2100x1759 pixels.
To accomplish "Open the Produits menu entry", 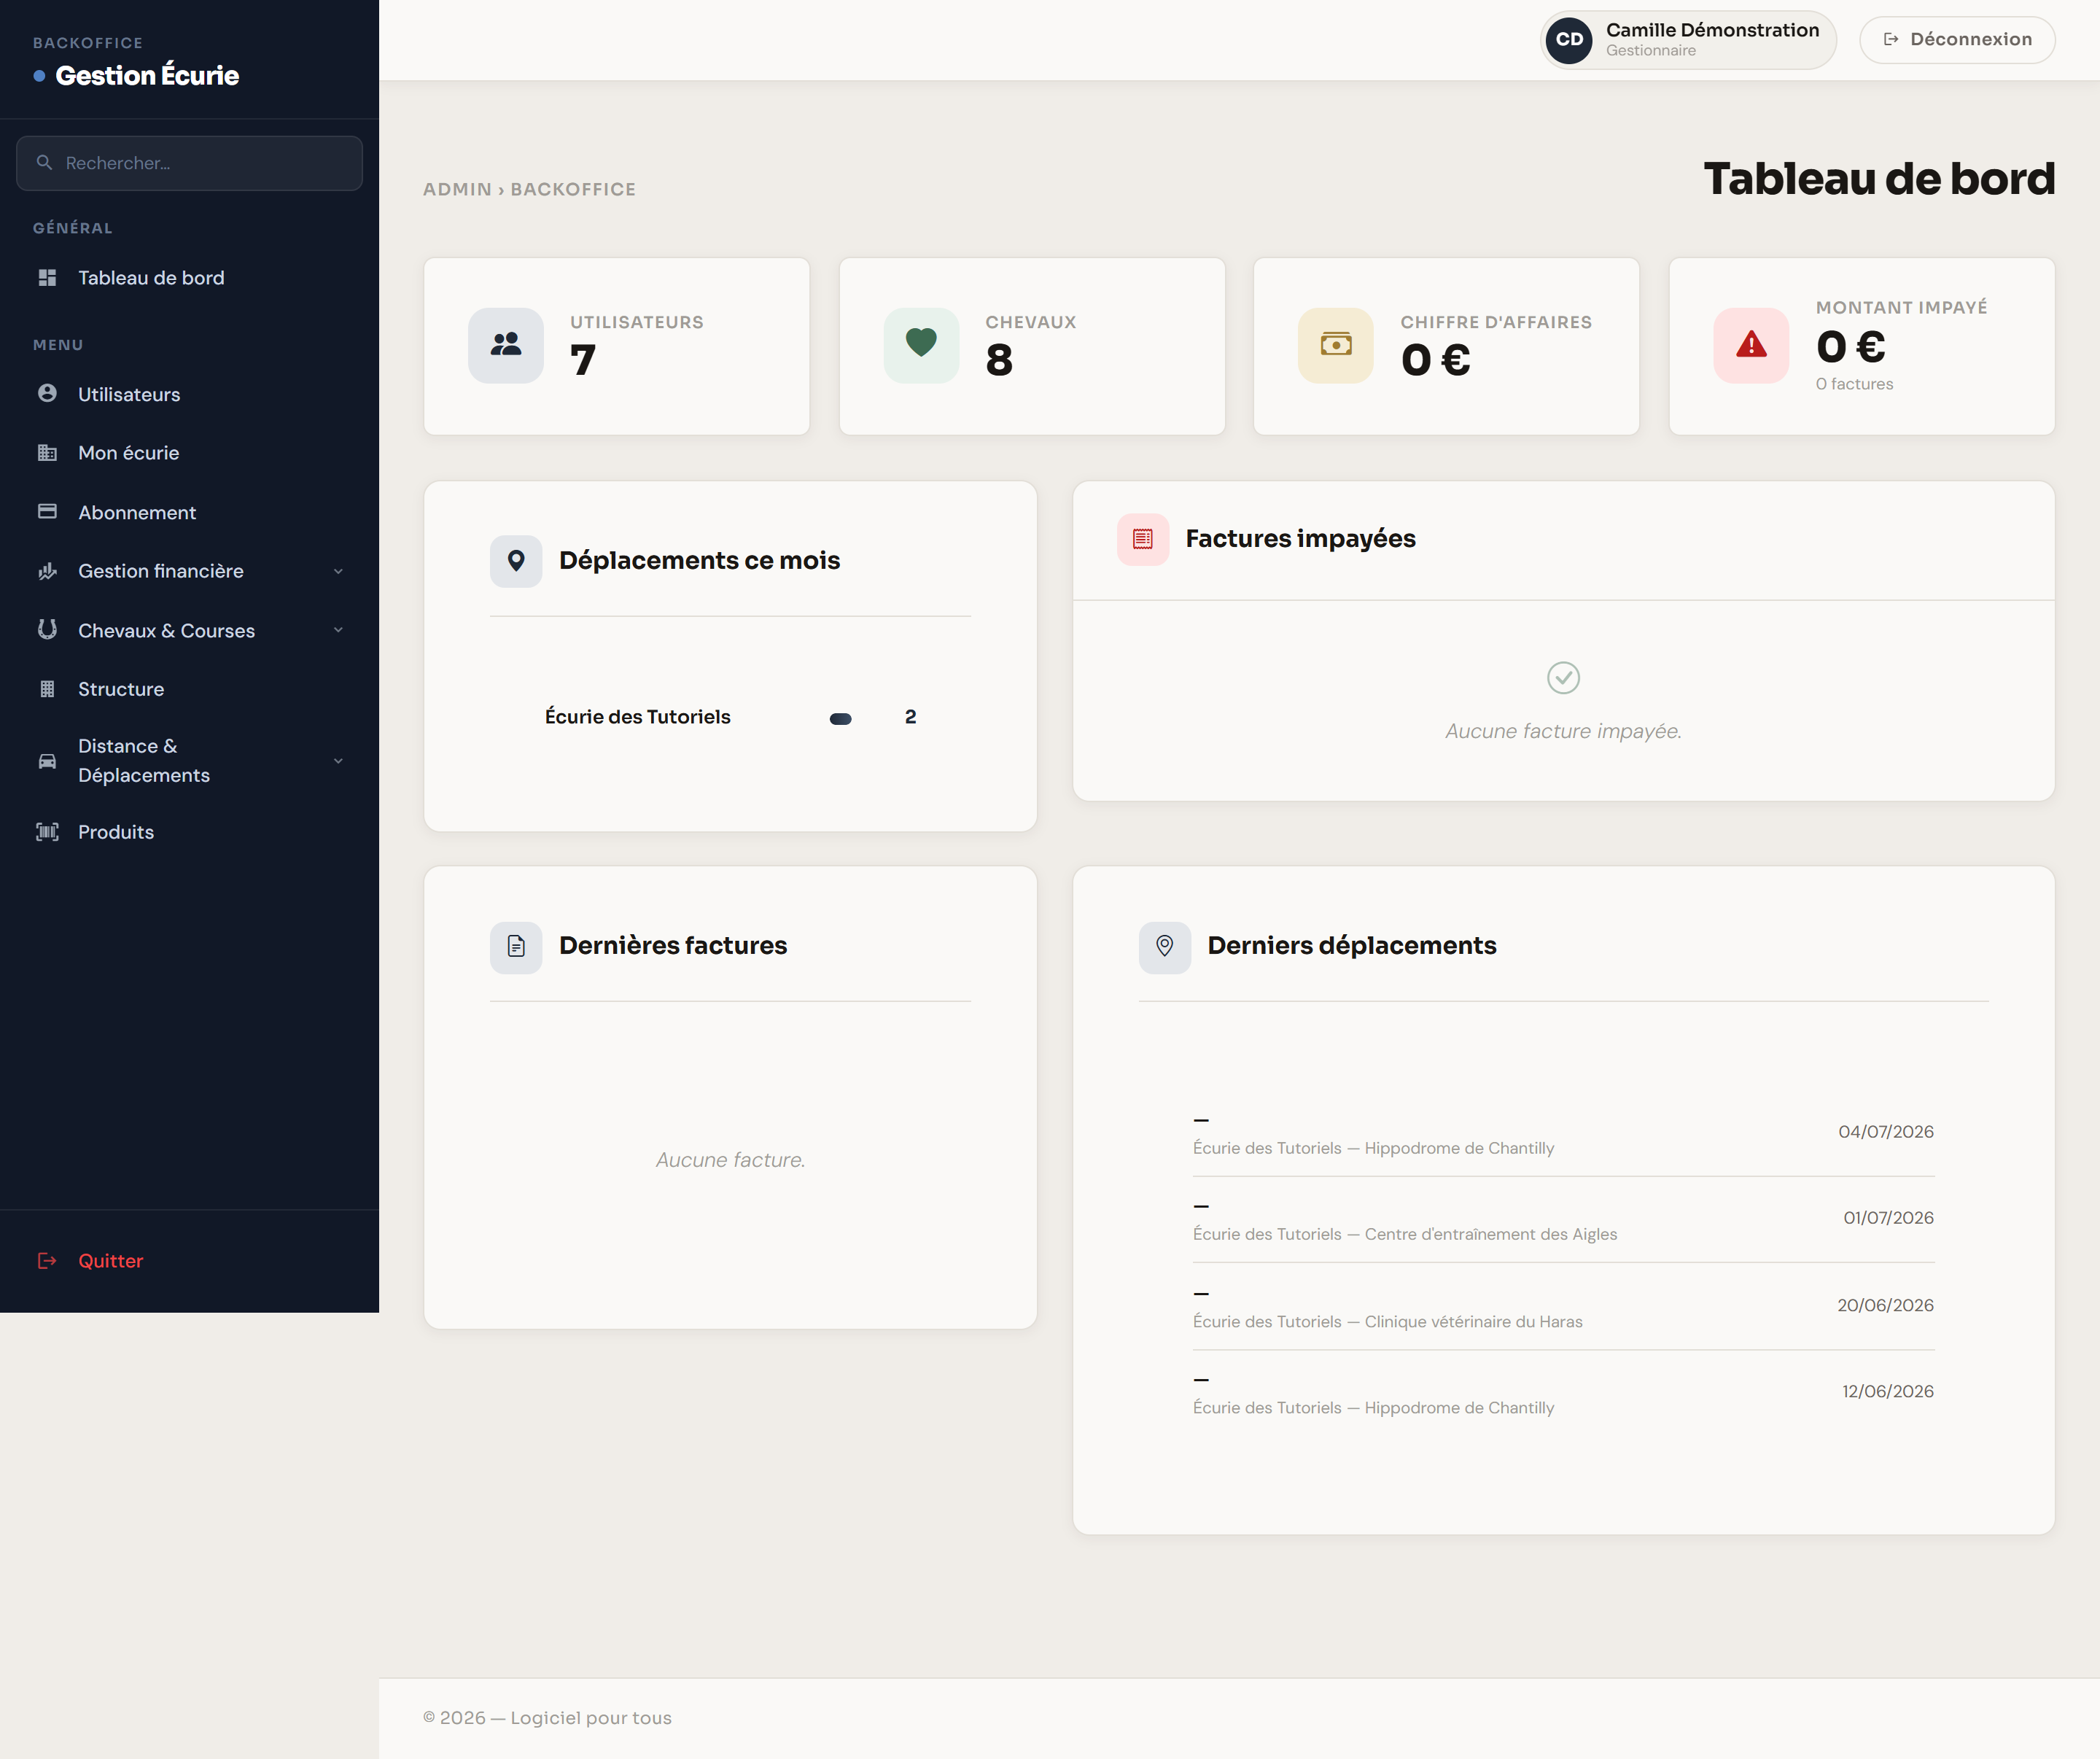I will click(x=189, y=832).
